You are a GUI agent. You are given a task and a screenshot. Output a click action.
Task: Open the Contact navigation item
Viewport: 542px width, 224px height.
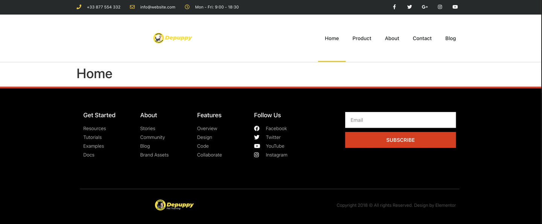click(422, 38)
